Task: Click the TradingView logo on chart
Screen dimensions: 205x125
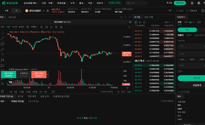Action: point(10,82)
